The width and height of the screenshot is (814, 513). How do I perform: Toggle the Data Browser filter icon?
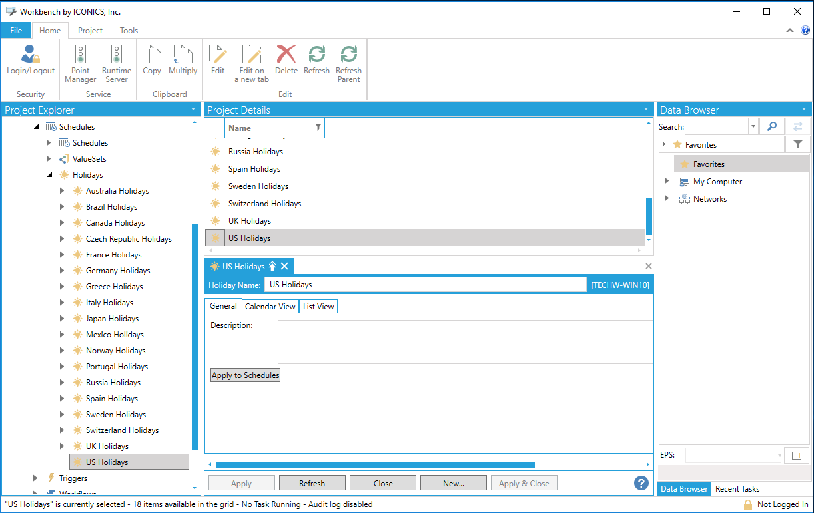click(x=797, y=144)
